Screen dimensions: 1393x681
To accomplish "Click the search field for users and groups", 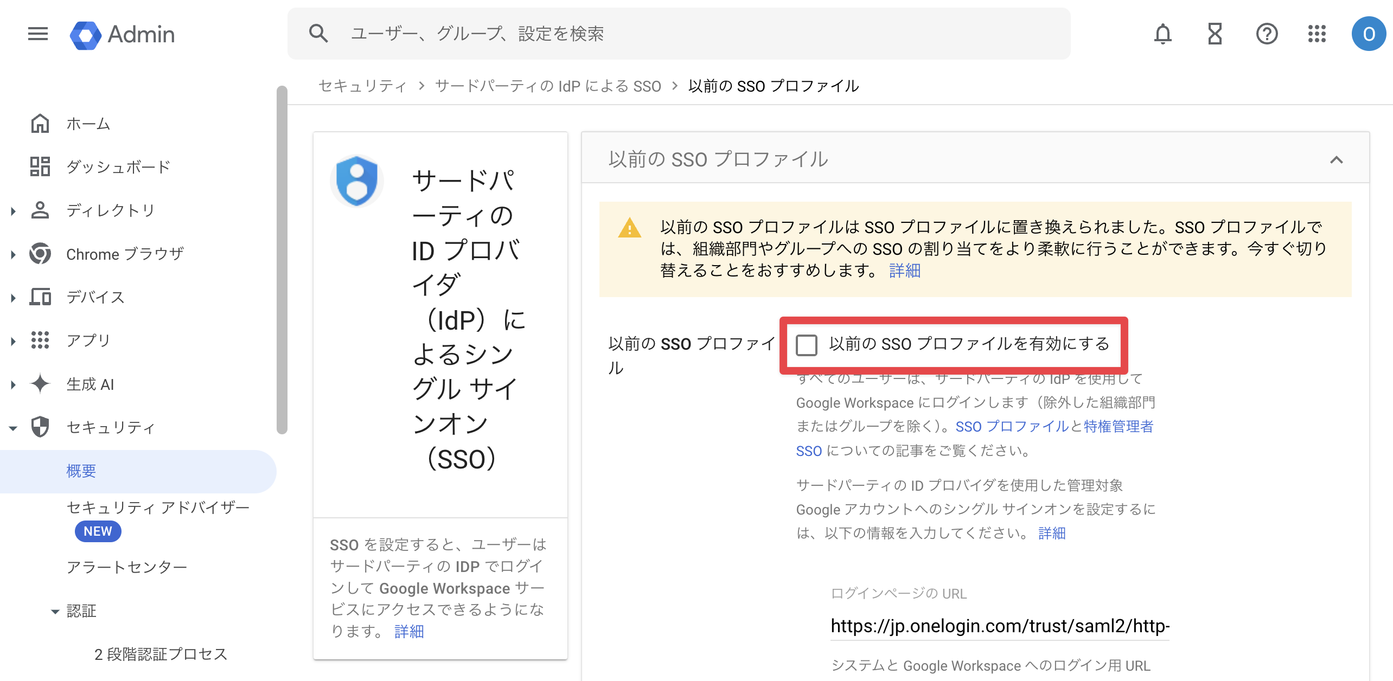I will click(x=679, y=34).
